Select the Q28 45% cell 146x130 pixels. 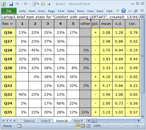pos(35,50)
